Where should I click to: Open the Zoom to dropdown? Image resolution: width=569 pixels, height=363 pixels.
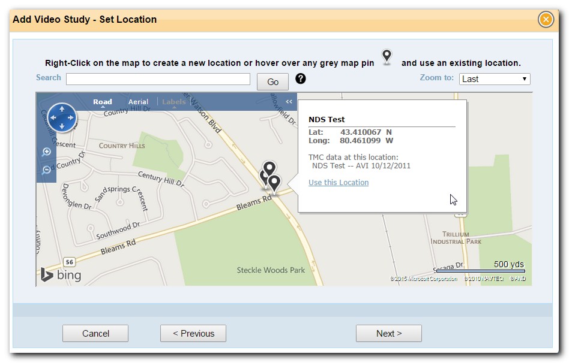[493, 78]
